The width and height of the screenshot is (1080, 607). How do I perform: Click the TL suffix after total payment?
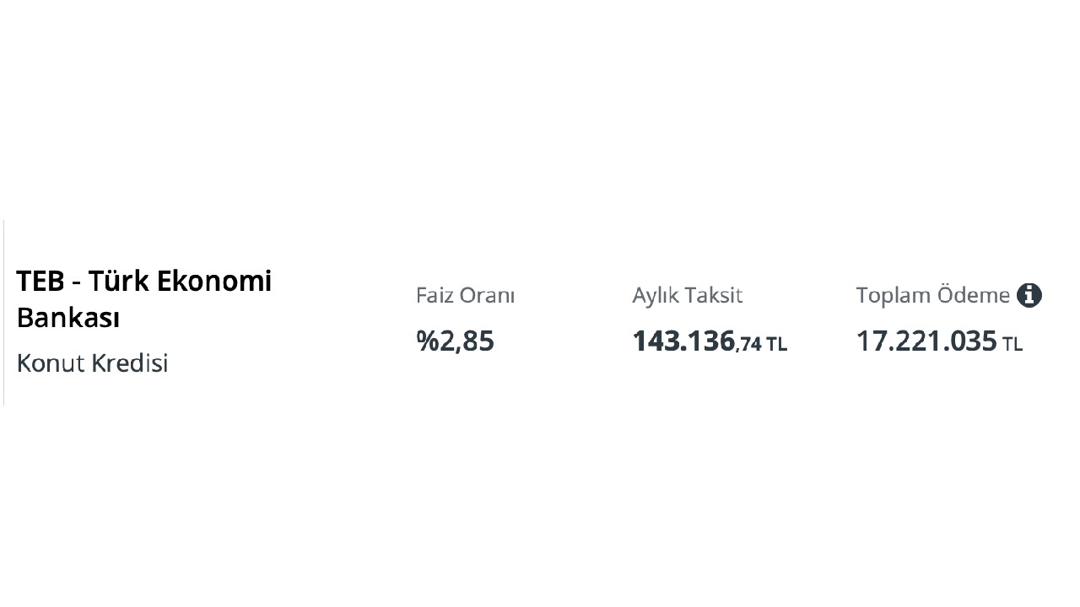(1012, 344)
